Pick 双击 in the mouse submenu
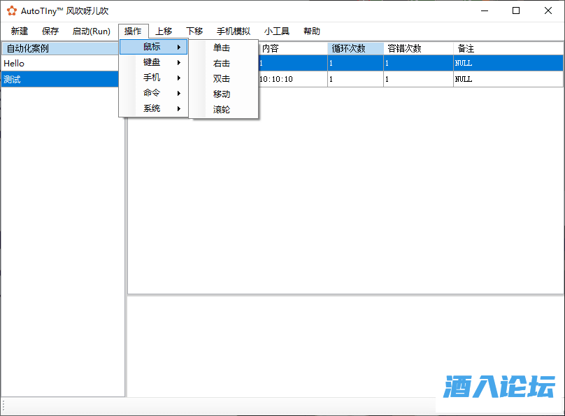 (x=222, y=79)
